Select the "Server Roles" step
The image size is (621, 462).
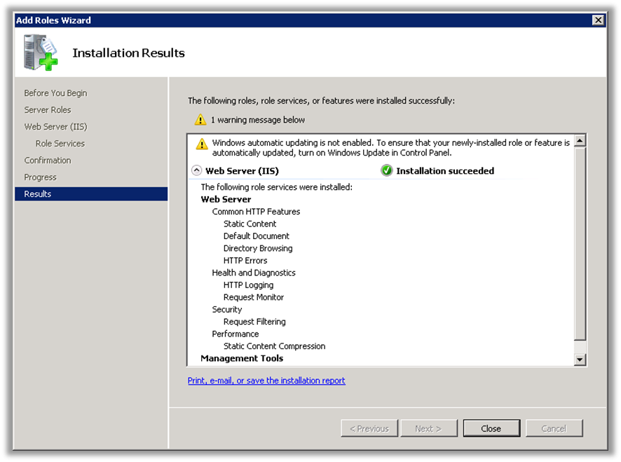pyautogui.click(x=49, y=109)
